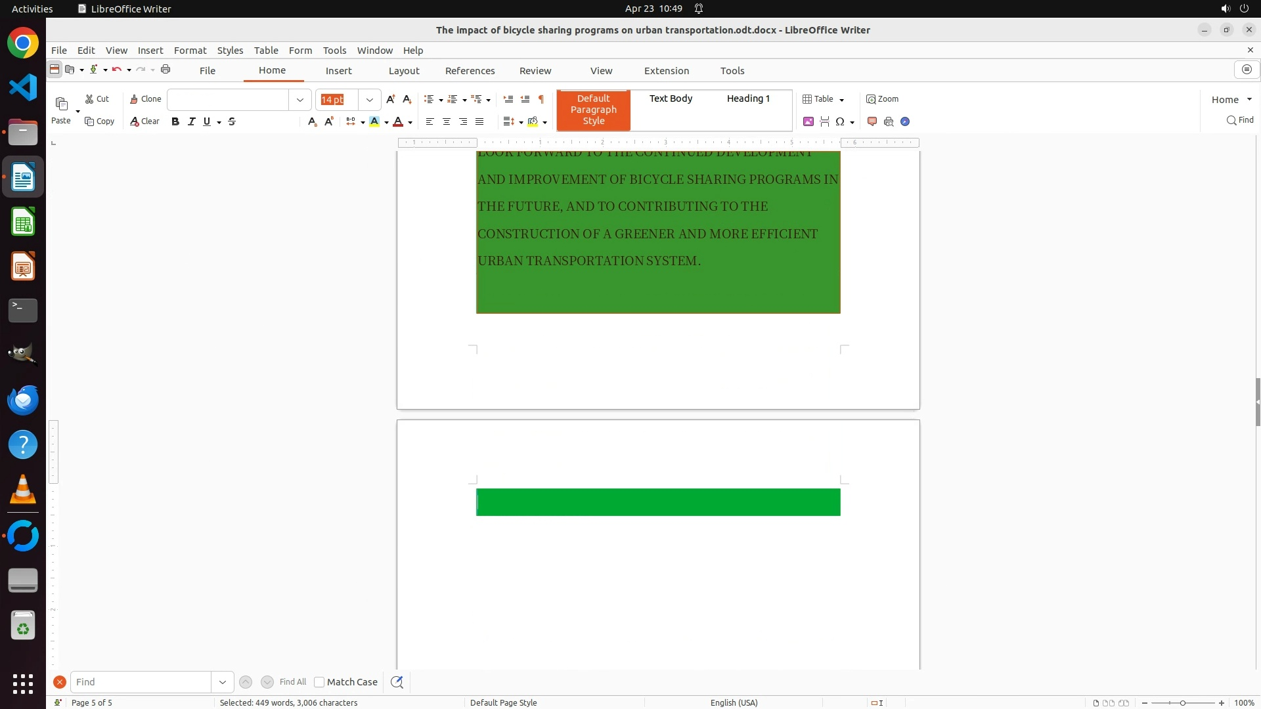1261x709 pixels.
Task: Insert special character omega icon
Action: (x=839, y=121)
